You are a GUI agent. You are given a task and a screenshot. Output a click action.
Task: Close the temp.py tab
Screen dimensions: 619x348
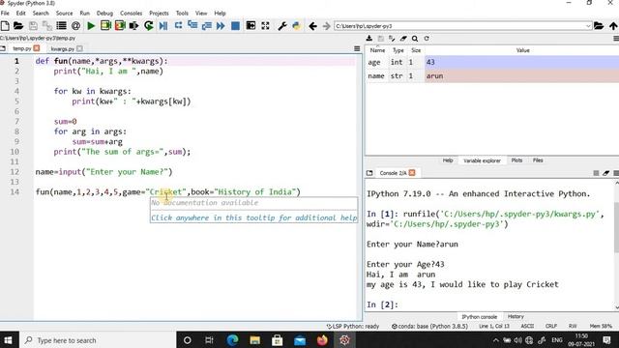pos(37,48)
